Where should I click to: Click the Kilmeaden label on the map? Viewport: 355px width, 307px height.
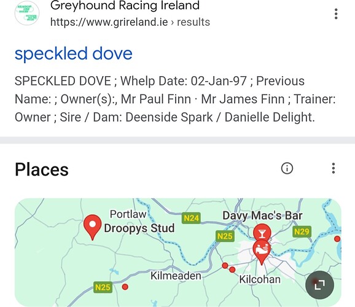176,276
